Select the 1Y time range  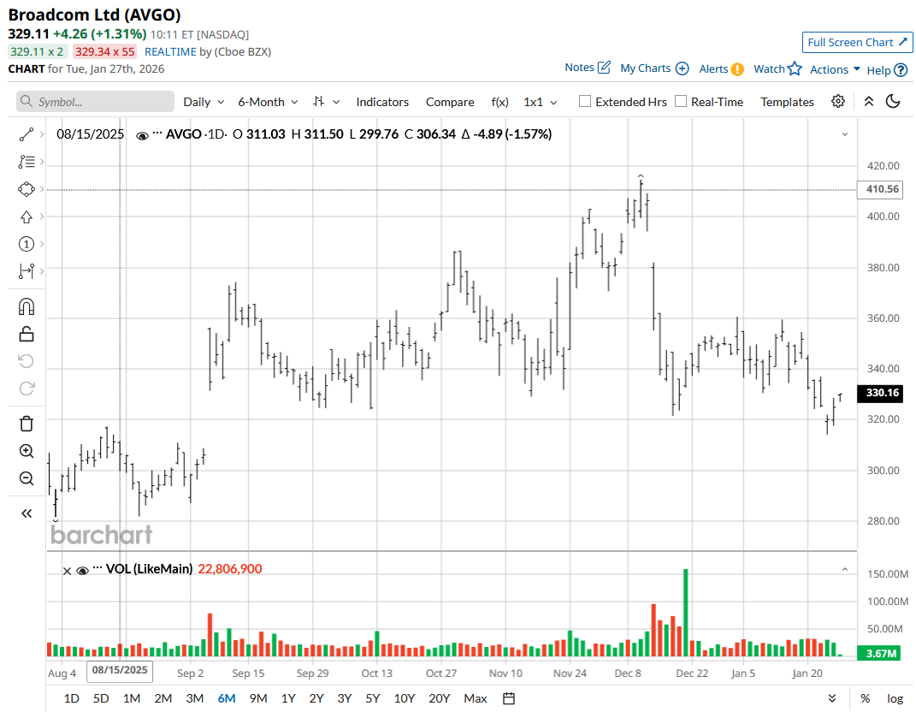[288, 698]
